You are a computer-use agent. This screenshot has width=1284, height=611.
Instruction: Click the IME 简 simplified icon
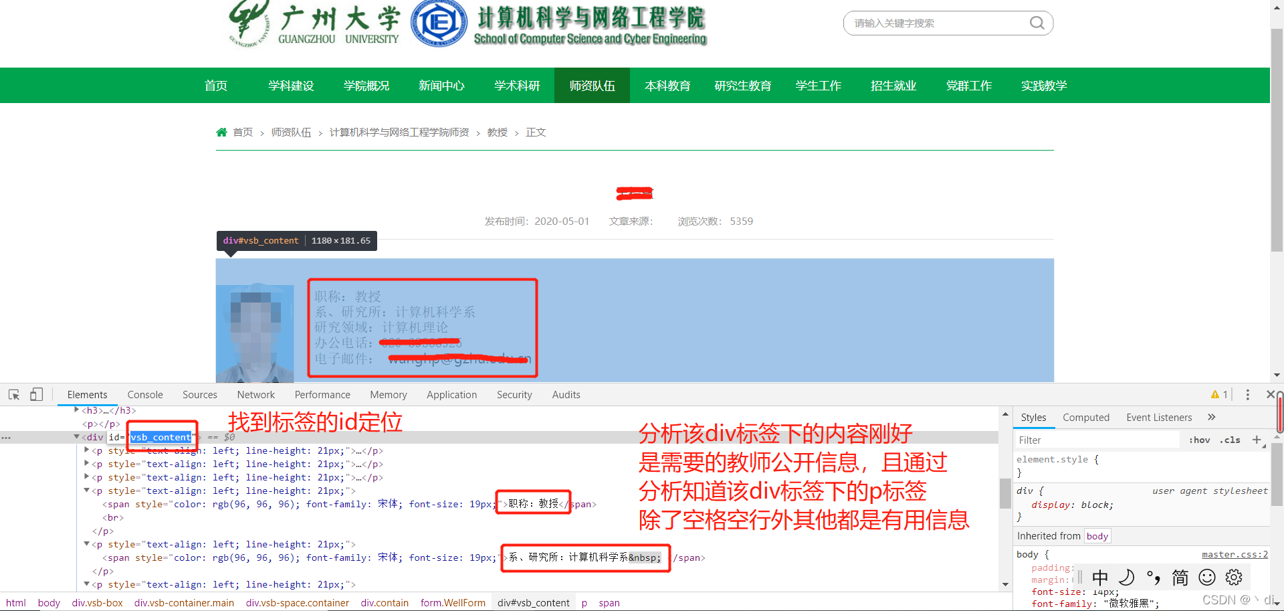(x=1180, y=578)
